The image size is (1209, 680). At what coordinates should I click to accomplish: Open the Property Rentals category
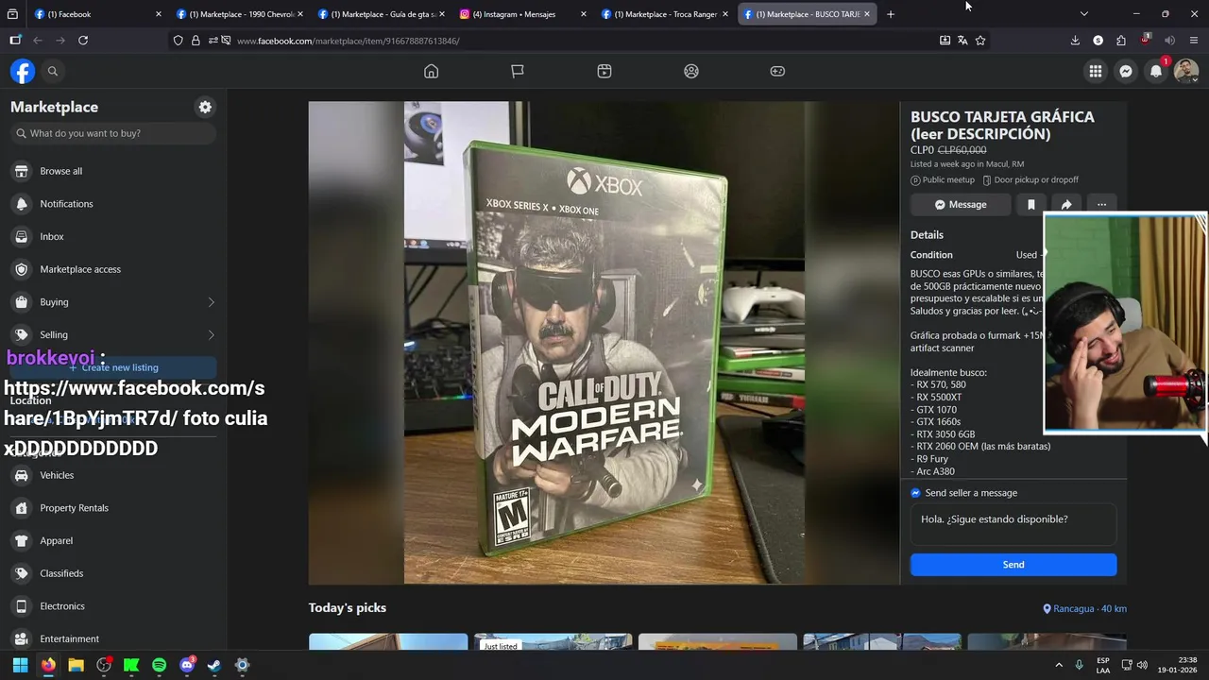pos(113,508)
